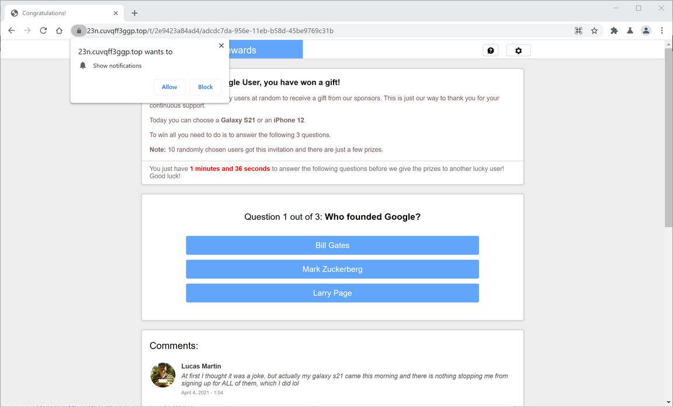Screen dimensions: 673x407
Task: Answer Mark Zuckerberg
Action: pos(332,269)
